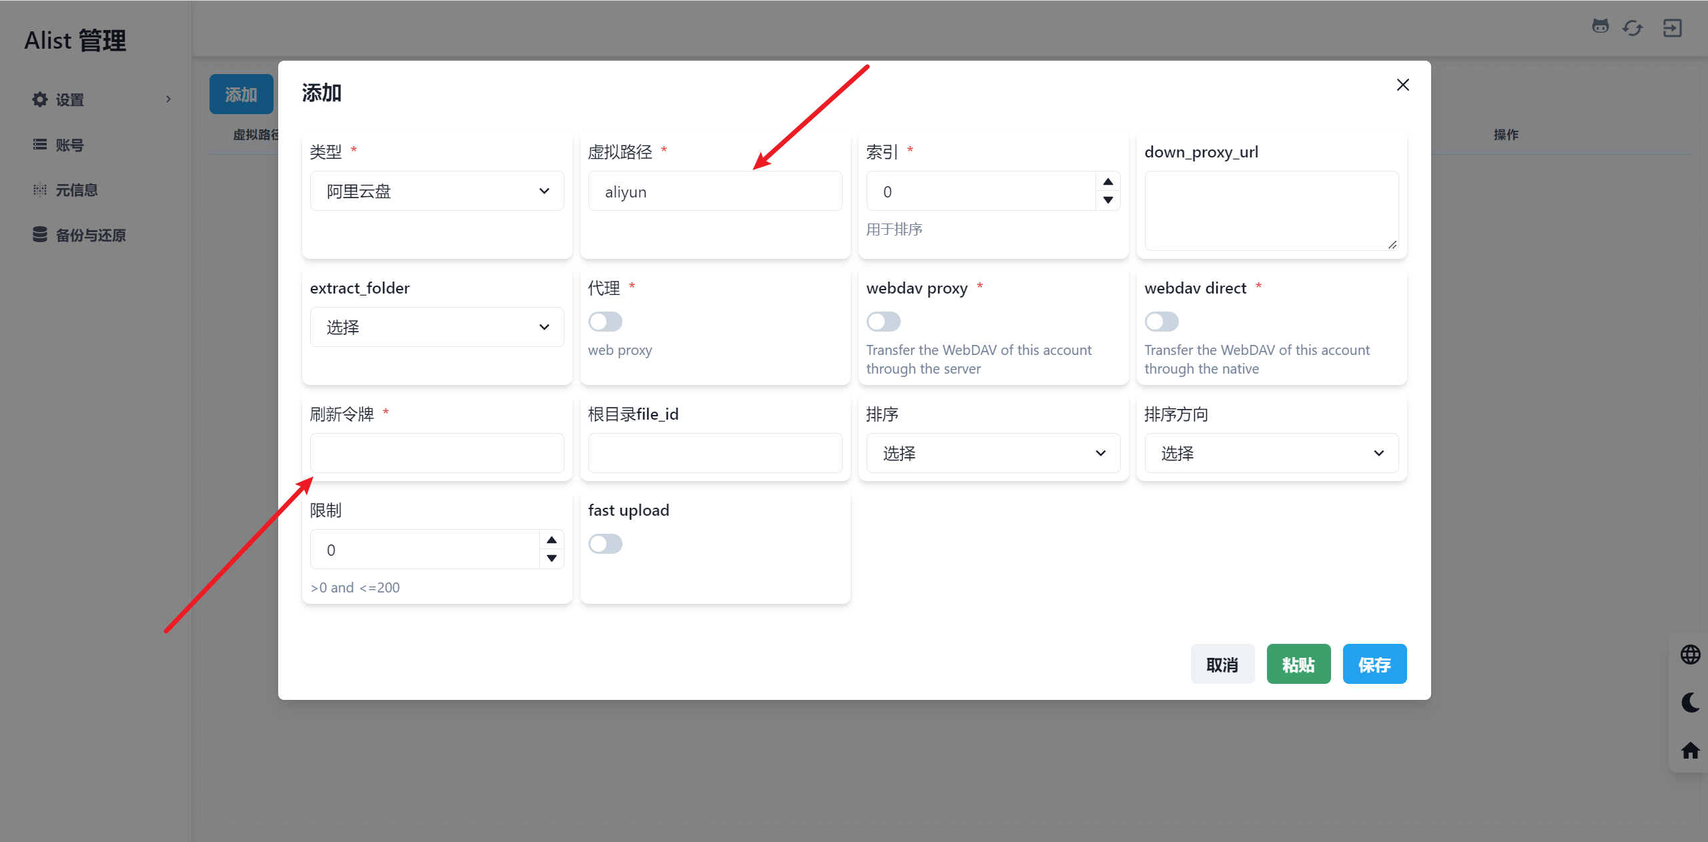Expand the extract_folder dropdown

click(x=437, y=327)
